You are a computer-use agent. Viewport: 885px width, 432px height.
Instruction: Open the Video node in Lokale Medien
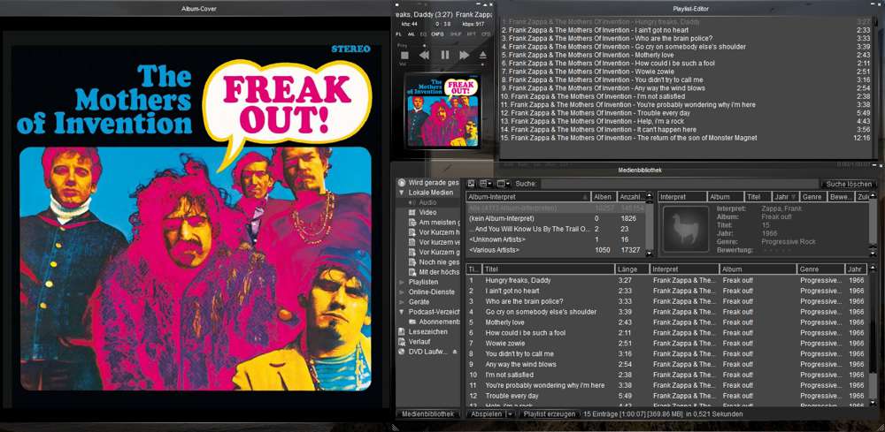pos(427,212)
